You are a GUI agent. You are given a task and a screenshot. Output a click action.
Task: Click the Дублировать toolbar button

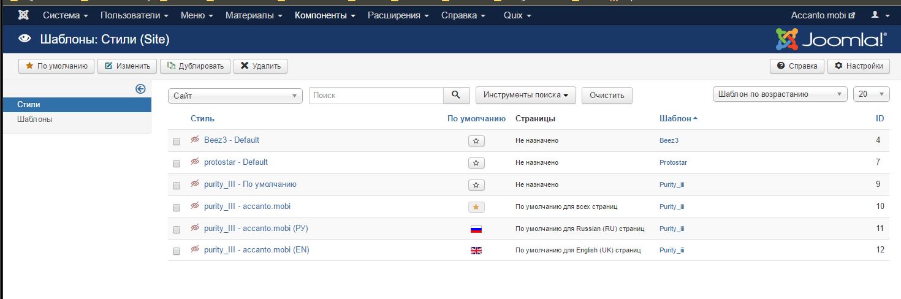[196, 66]
